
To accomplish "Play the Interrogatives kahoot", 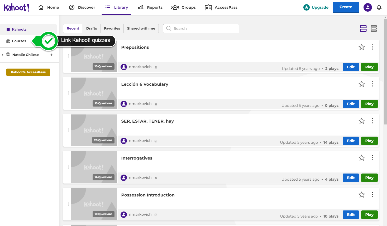I will 369,178.
